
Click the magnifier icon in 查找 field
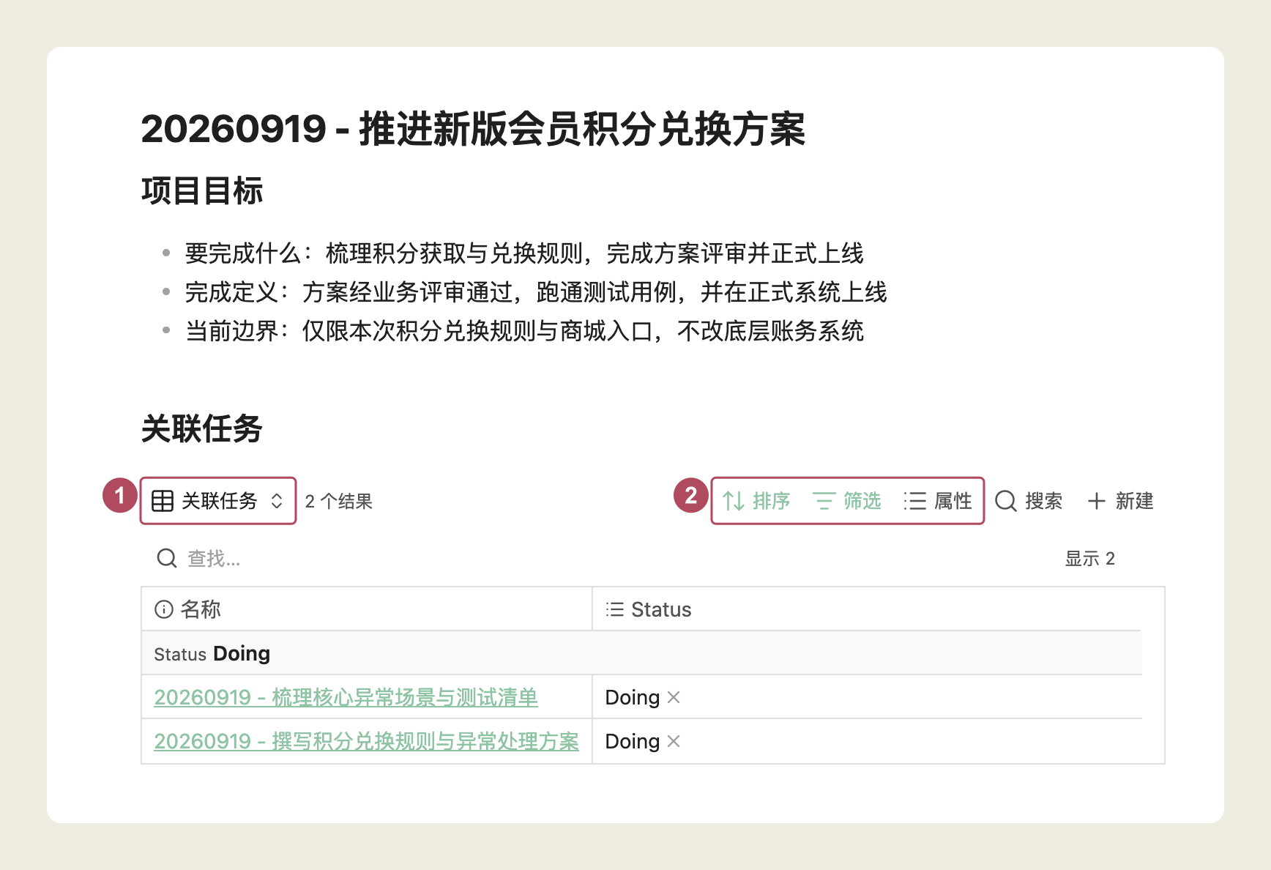click(167, 559)
